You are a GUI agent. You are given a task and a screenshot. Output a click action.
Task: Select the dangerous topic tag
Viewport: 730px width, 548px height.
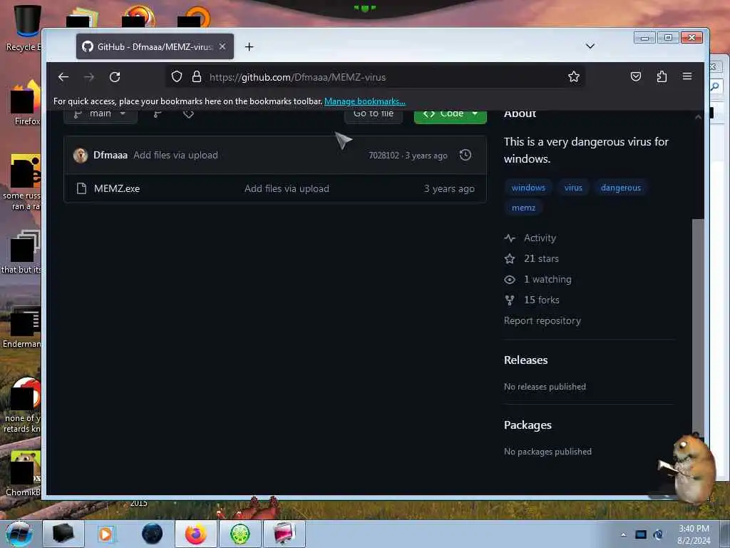[621, 188]
